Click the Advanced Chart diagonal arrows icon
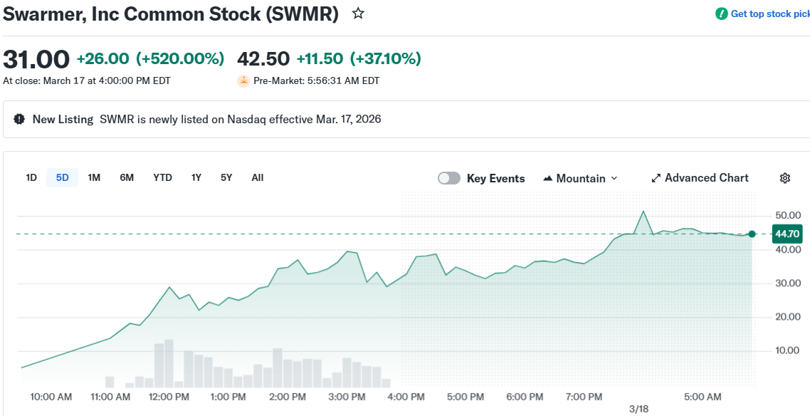This screenshot has height=416, width=810. (656, 177)
